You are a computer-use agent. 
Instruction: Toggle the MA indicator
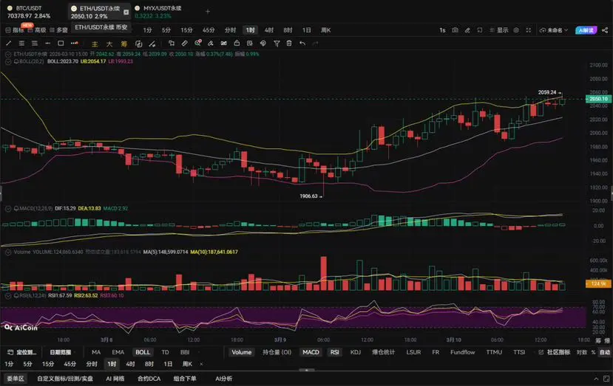point(96,352)
